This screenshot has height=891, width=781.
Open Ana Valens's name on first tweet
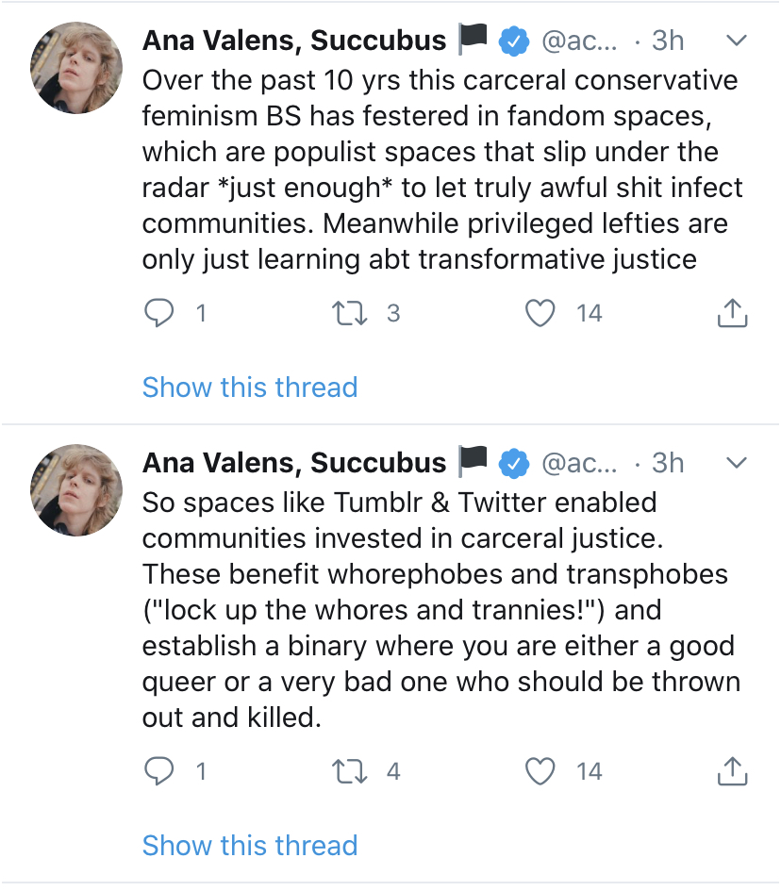click(294, 41)
